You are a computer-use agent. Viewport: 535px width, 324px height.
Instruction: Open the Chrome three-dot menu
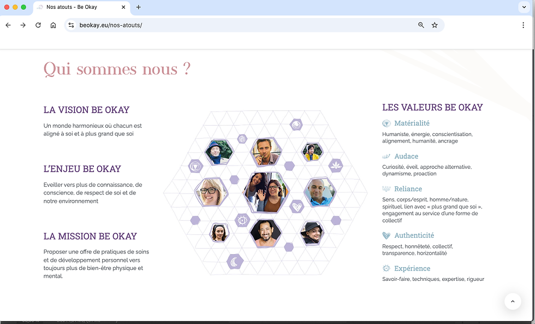(523, 25)
